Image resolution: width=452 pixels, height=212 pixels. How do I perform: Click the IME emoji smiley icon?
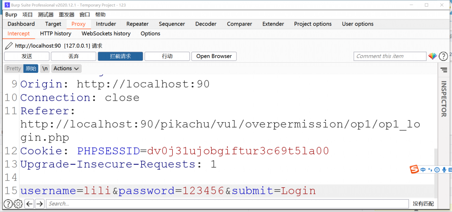pos(437,170)
